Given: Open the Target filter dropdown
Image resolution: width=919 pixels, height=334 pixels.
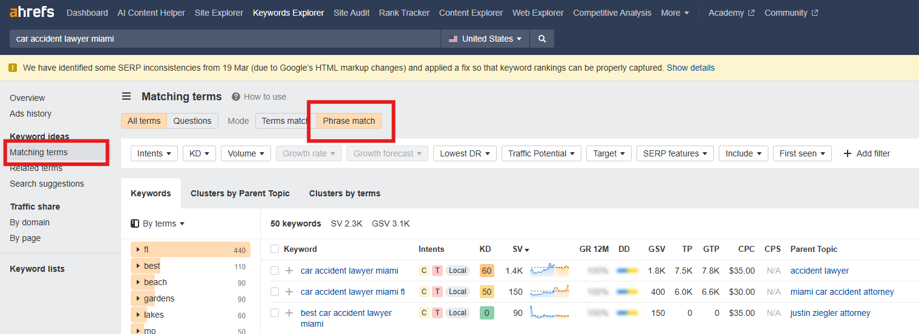Looking at the screenshot, I should (x=609, y=153).
